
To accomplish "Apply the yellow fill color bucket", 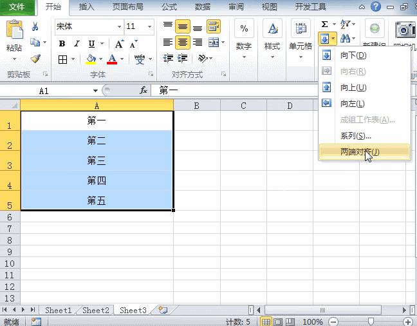I will pyautogui.click(x=91, y=59).
